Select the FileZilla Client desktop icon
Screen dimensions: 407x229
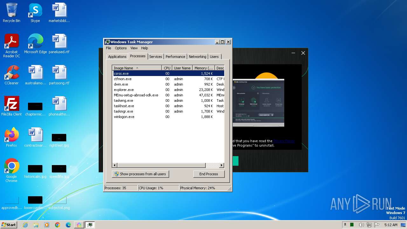click(11, 106)
